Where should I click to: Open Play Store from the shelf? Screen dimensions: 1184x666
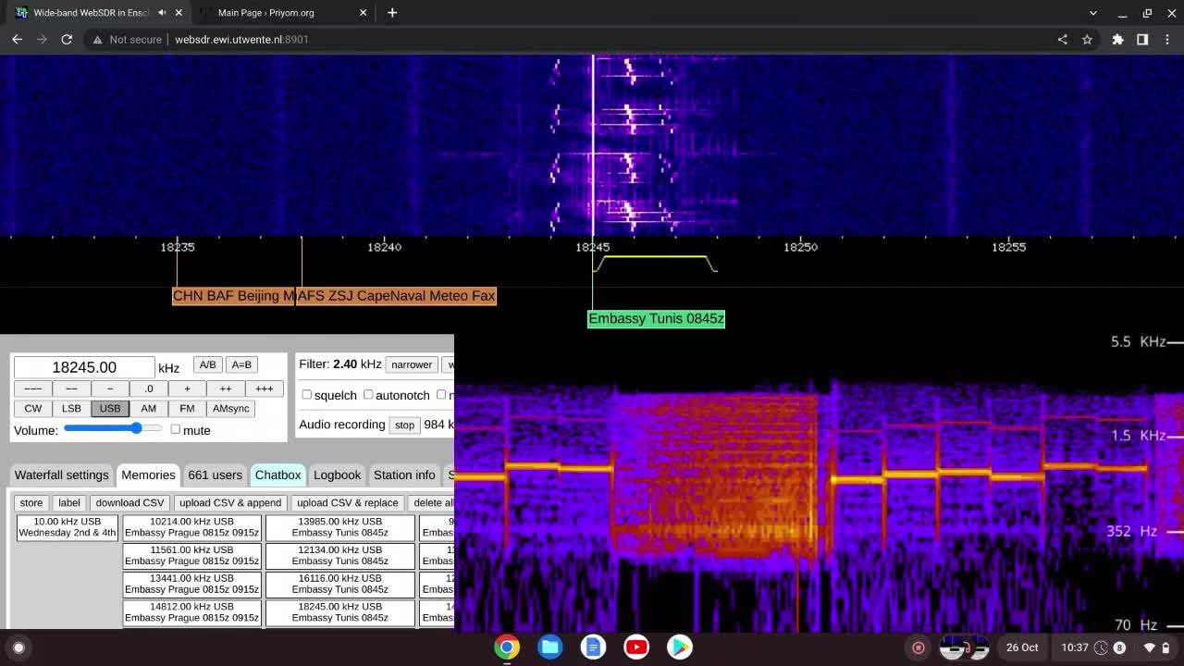[680, 647]
